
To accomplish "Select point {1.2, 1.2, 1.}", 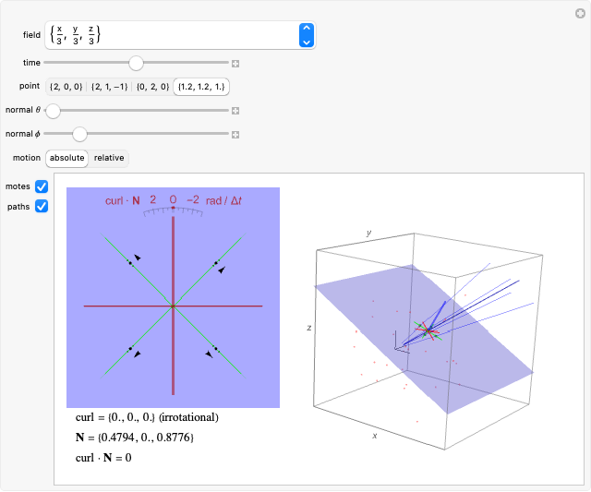I will coord(201,87).
